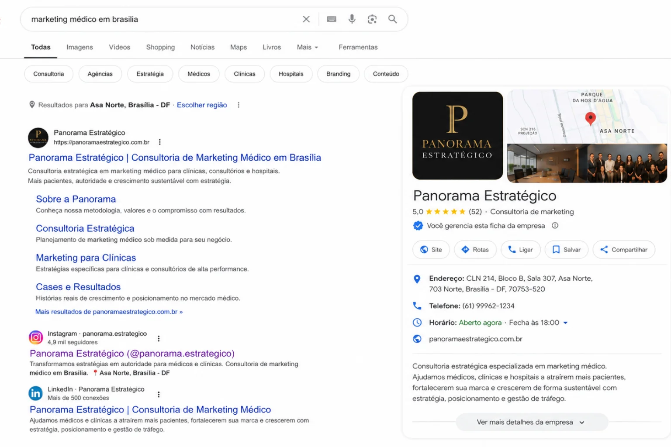Click the Salvar bookmark button
The image size is (671, 447).
coord(567,250)
